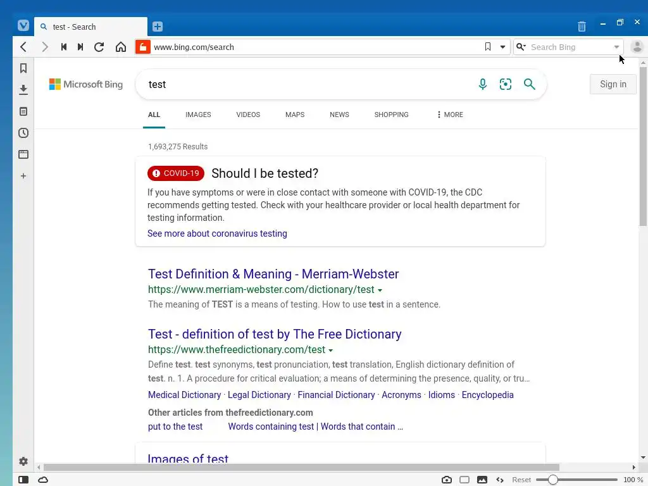The image size is (648, 486).
Task: Click the fast forward button
Action: [x=80, y=47]
